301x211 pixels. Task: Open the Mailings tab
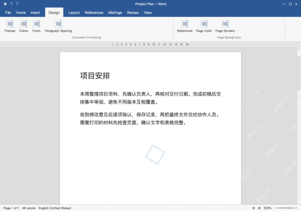tap(115, 13)
